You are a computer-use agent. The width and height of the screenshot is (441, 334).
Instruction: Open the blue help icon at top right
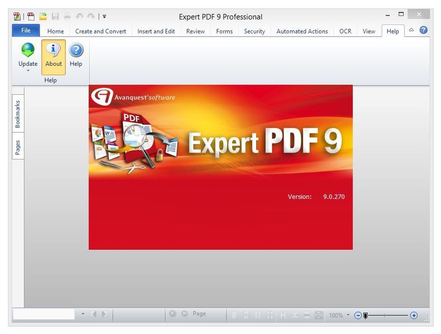click(x=423, y=30)
